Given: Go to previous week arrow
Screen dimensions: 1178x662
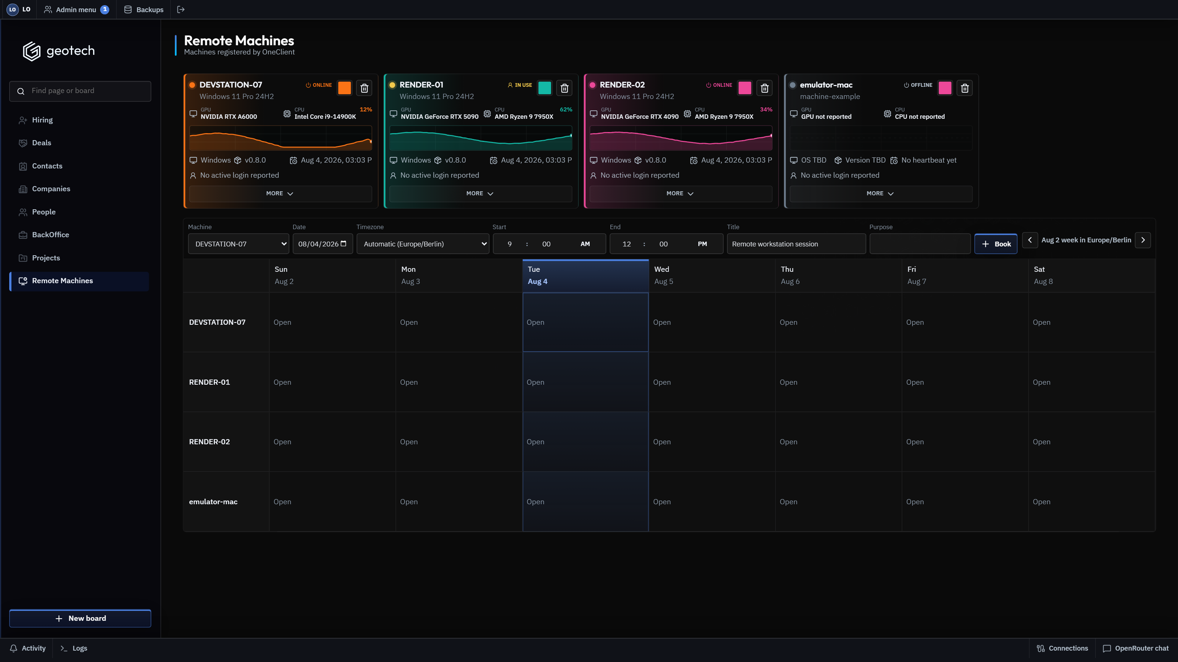Looking at the screenshot, I should (x=1030, y=240).
